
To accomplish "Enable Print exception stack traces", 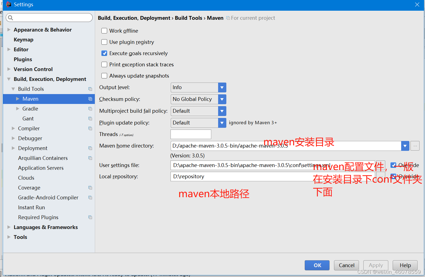I will tap(104, 64).
